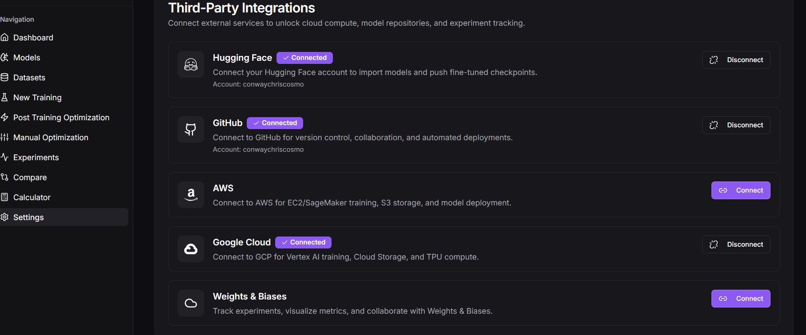Viewport: 806px width, 335px height.
Task: Click the GCP Vertex AI description text
Action: click(x=346, y=257)
